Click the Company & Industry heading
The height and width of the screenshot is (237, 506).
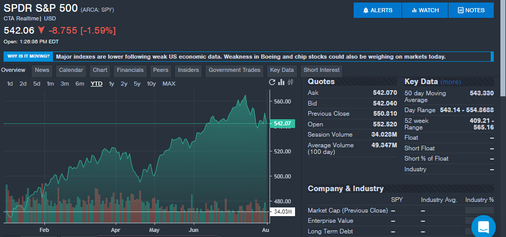point(345,189)
